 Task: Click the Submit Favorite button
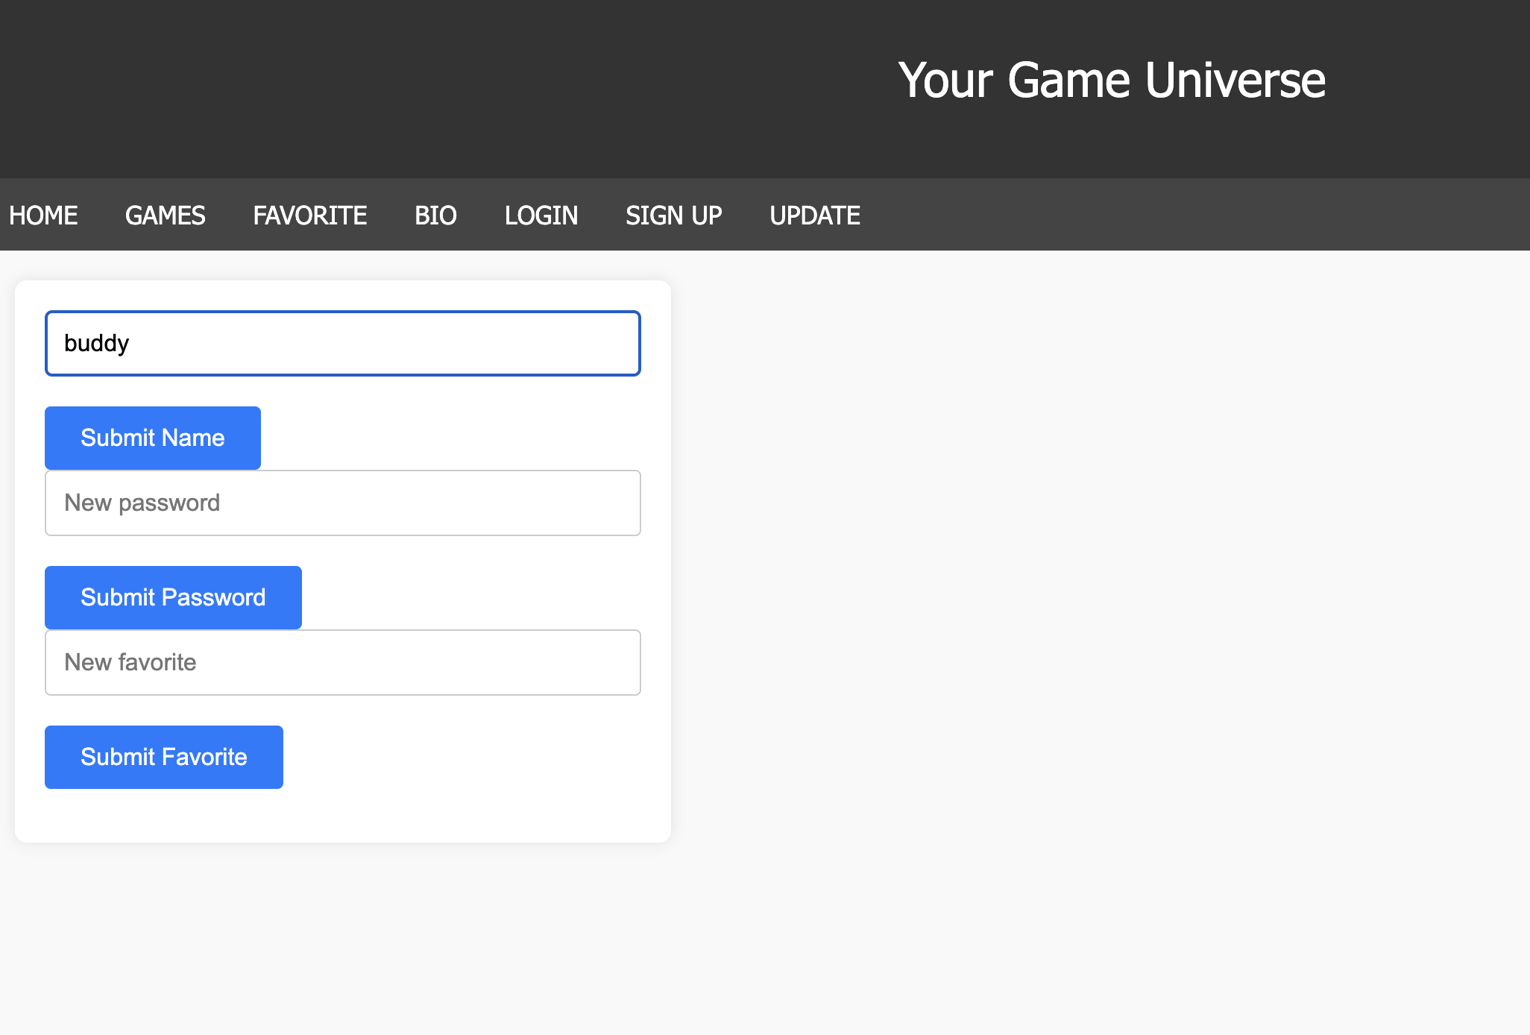tap(164, 757)
